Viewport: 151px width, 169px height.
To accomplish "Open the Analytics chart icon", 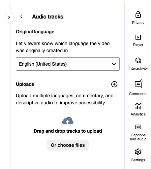I will [138, 106].
